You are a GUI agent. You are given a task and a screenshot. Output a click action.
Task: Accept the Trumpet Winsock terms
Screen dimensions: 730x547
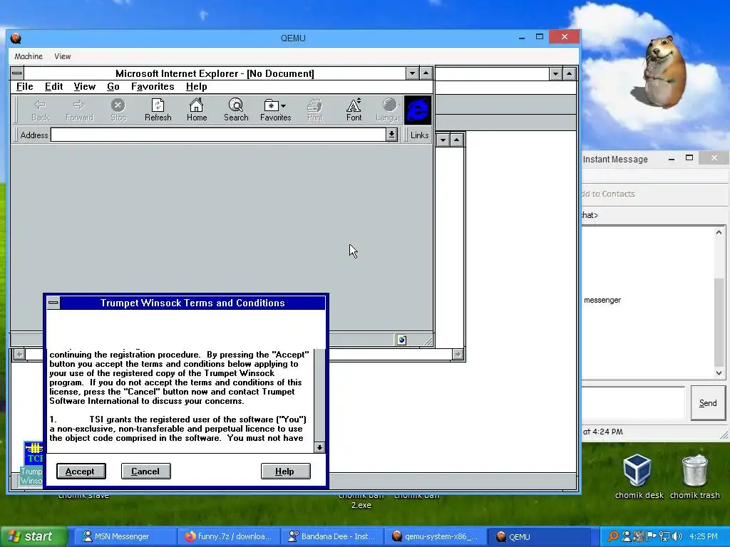point(81,472)
